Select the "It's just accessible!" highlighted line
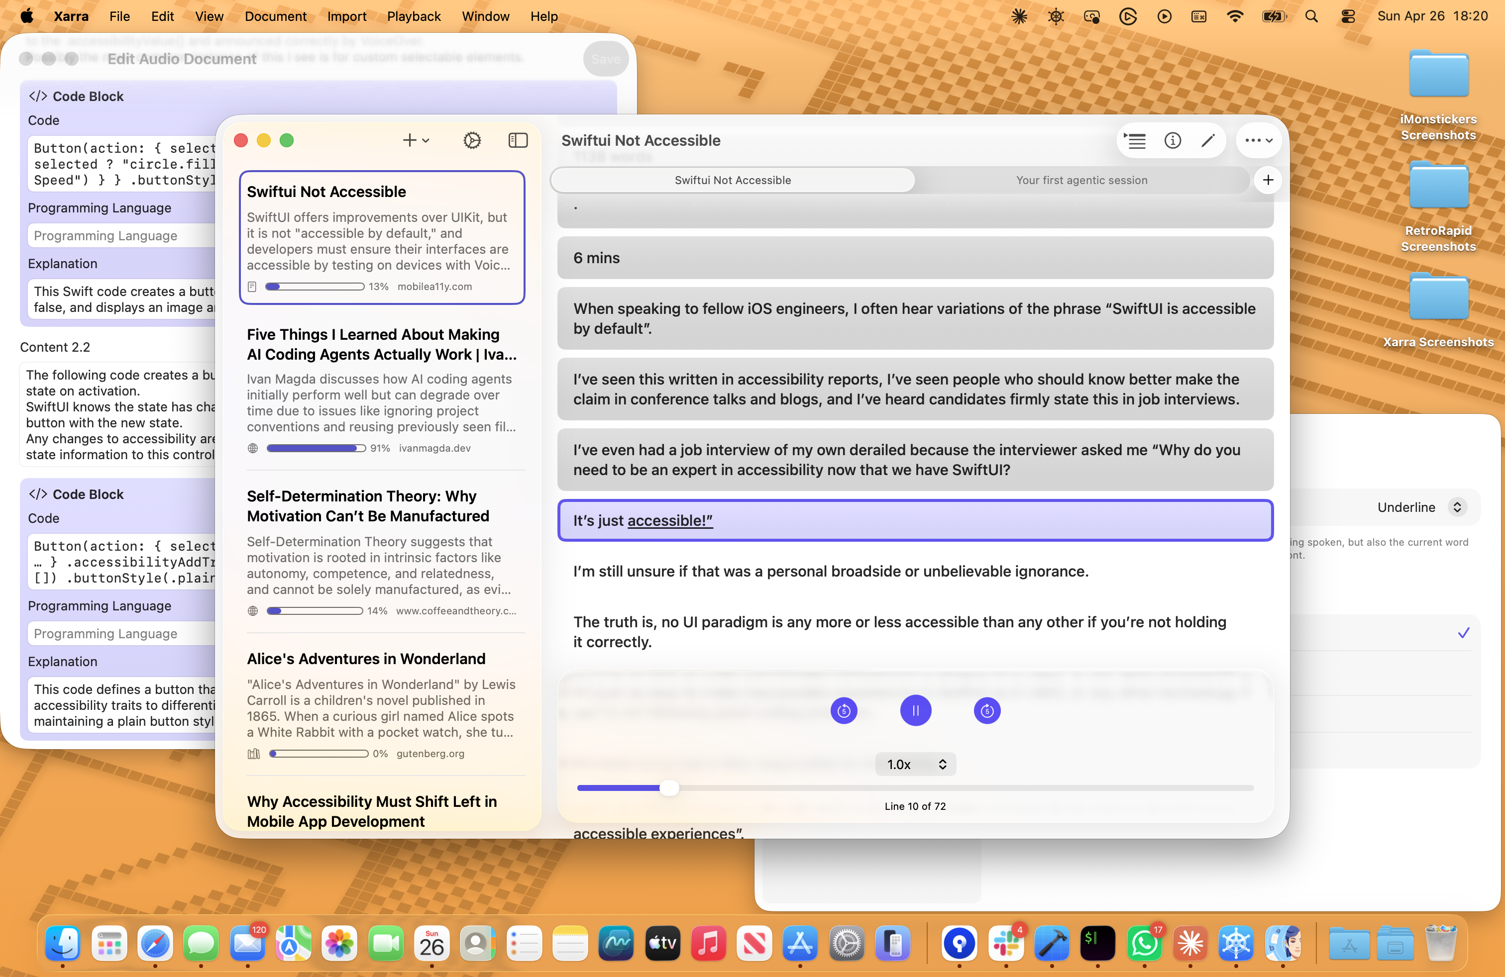Image resolution: width=1505 pixels, height=977 pixels. pyautogui.click(x=915, y=521)
